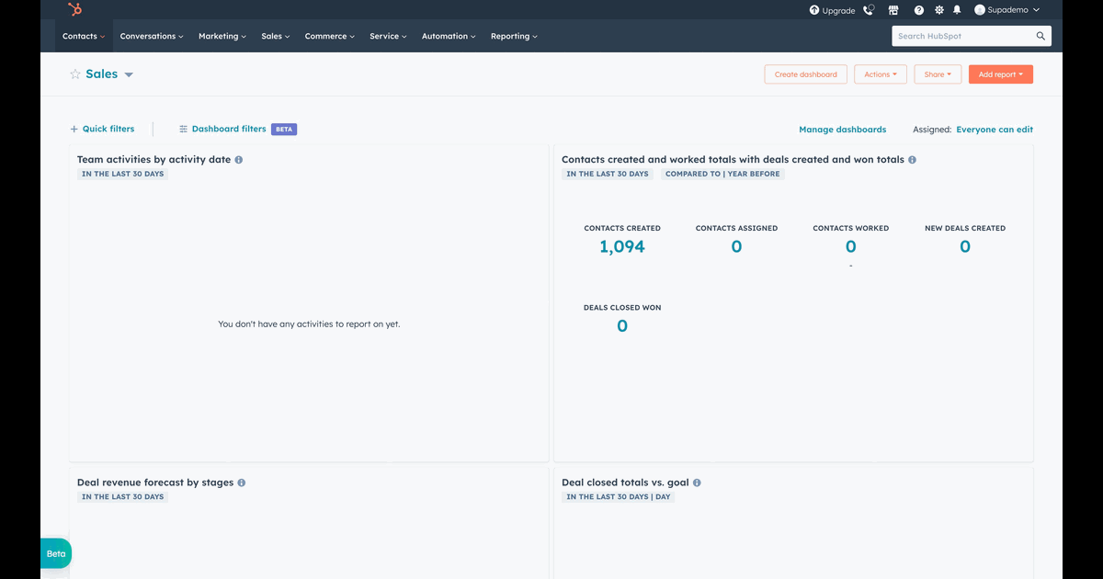Viewport: 1103px width, 579px height.
Task: Open the Conversations menu
Action: (152, 36)
